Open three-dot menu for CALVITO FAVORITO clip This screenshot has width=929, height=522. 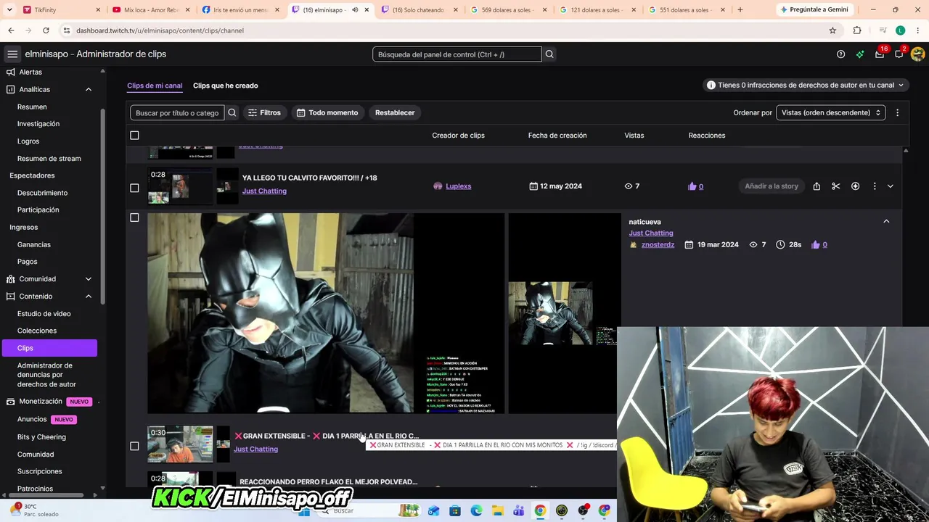(875, 186)
